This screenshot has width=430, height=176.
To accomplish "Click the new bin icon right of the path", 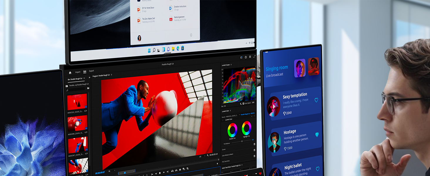I will [88, 88].
